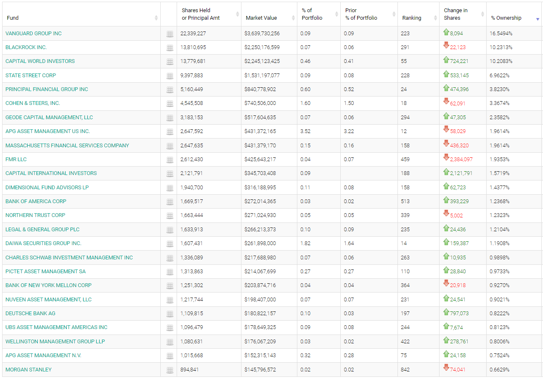Open the grid icon in Cohen & Steers row
The image size is (543, 379).
170,104
